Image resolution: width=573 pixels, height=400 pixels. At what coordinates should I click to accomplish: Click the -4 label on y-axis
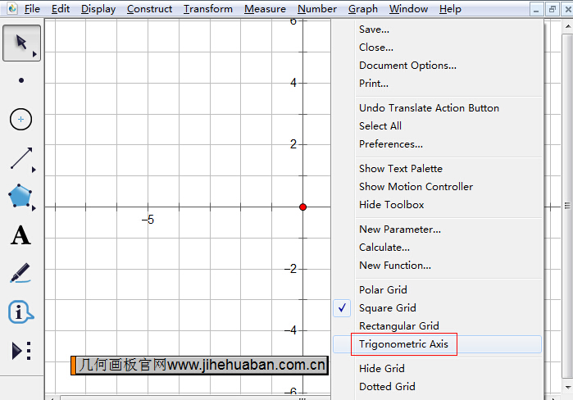[x=291, y=330]
